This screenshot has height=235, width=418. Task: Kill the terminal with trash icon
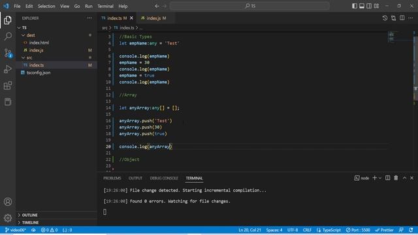coord(396,178)
